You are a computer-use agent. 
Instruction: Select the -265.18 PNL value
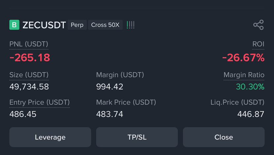coord(30,58)
